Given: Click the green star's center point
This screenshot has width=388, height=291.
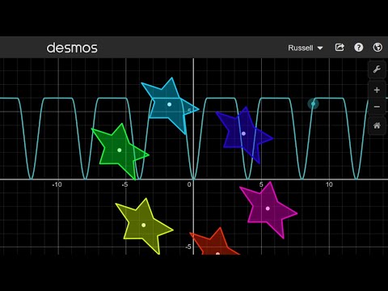Looking at the screenshot, I should pyautogui.click(x=120, y=150).
